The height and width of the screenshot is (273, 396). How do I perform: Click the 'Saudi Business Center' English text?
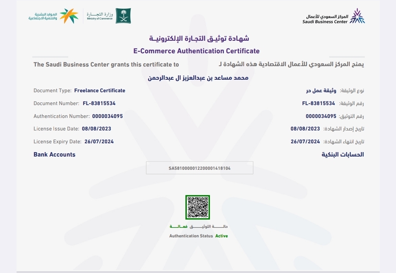(325, 22)
